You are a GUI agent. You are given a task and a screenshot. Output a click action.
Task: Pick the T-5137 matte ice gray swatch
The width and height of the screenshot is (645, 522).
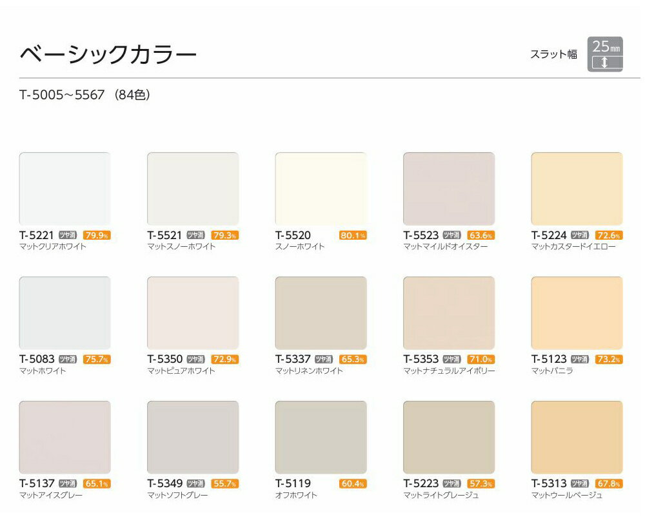(x=64, y=438)
